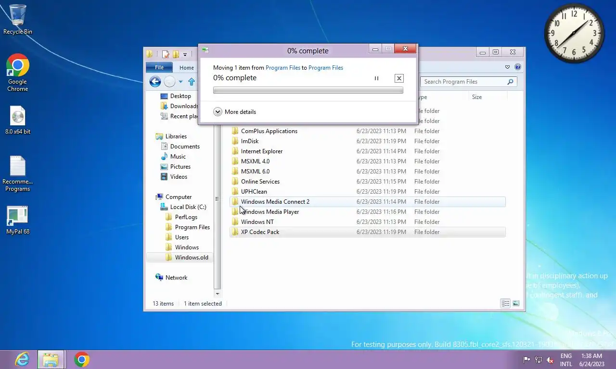Viewport: 616px width, 369px height.
Task: Open the Pictures library
Action: [x=175, y=167]
